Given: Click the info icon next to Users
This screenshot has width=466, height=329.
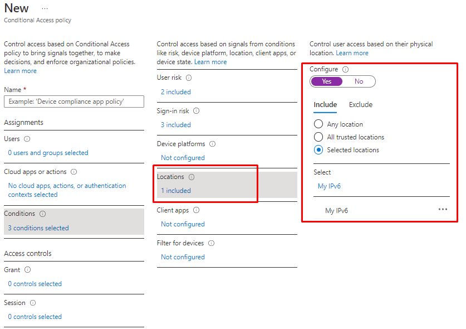Looking at the screenshot, I should (x=27, y=139).
